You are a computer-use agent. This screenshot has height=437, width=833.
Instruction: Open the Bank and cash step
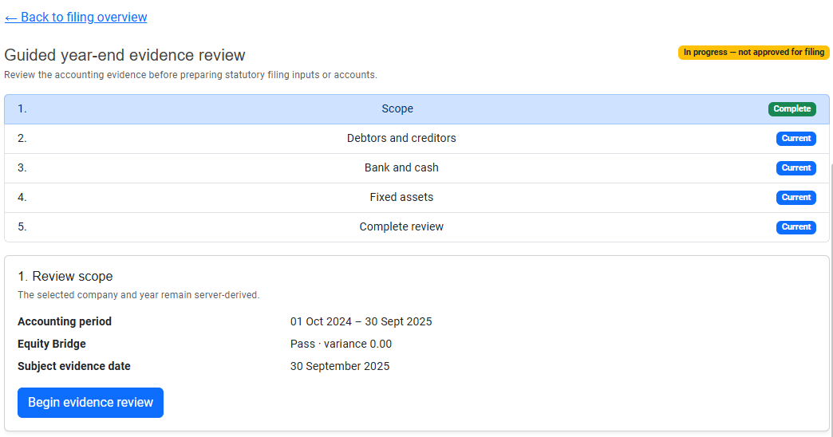click(x=416, y=168)
